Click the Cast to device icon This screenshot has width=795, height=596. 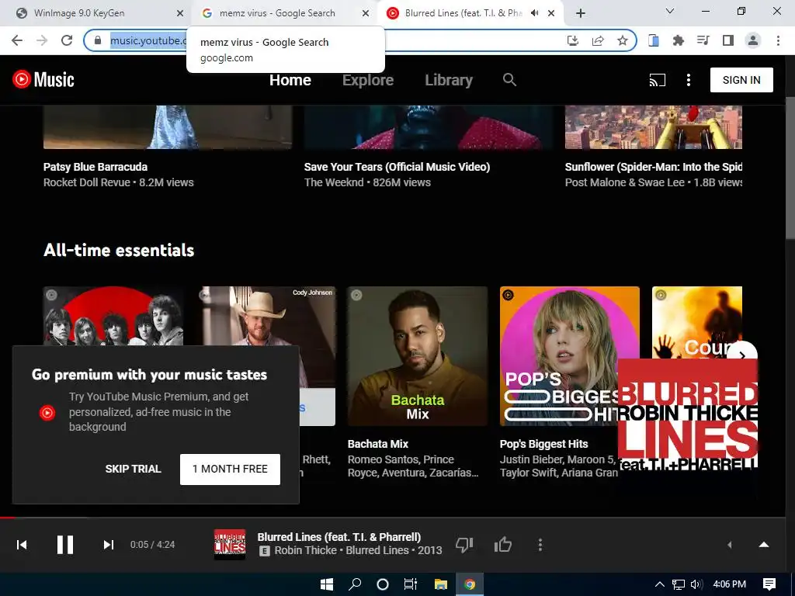657,80
